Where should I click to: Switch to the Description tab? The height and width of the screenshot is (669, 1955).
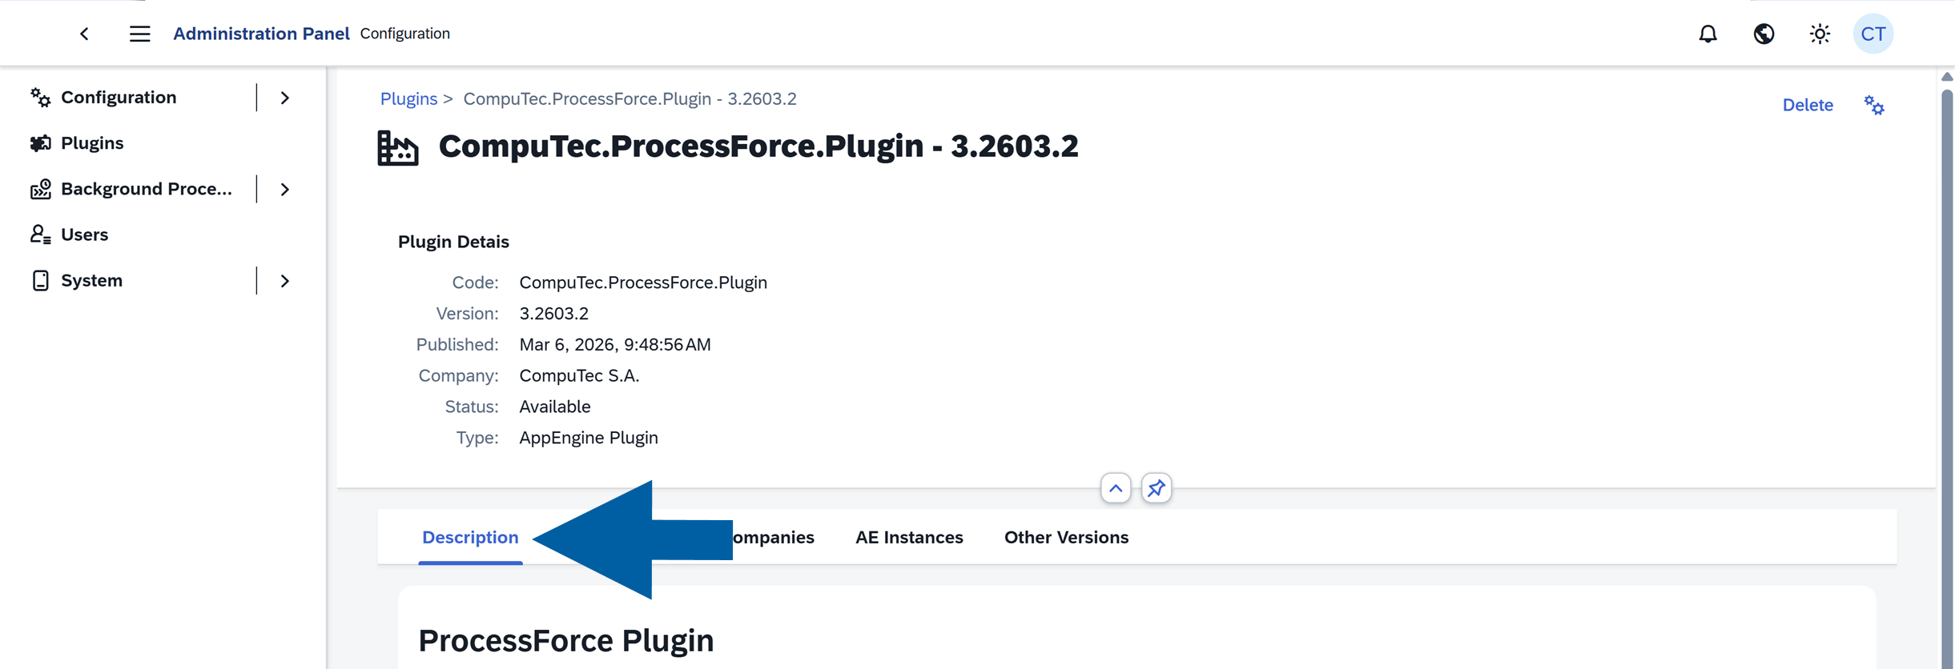470,537
